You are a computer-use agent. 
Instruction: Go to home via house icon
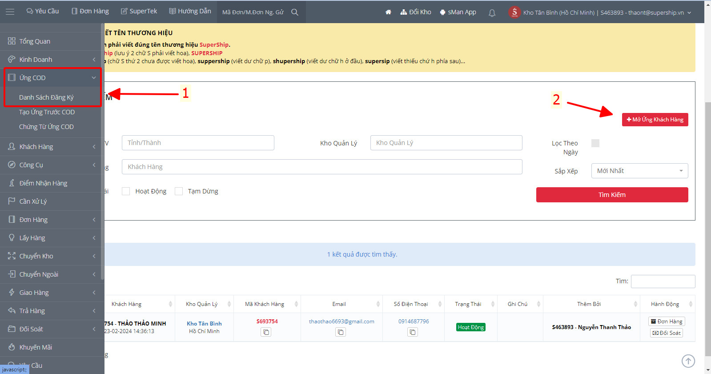point(388,12)
